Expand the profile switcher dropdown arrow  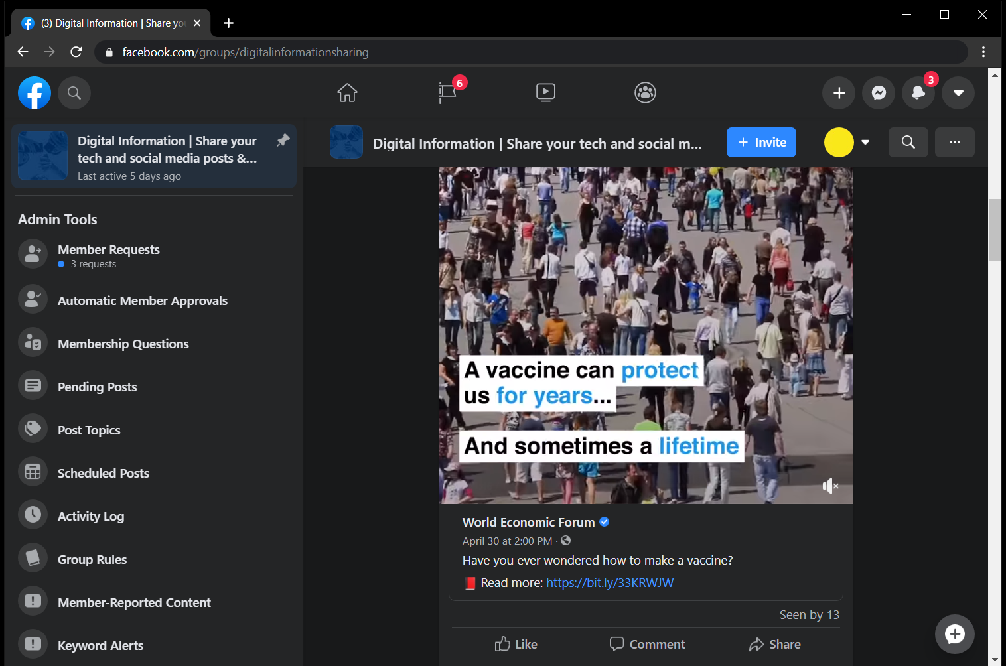pyautogui.click(x=865, y=142)
